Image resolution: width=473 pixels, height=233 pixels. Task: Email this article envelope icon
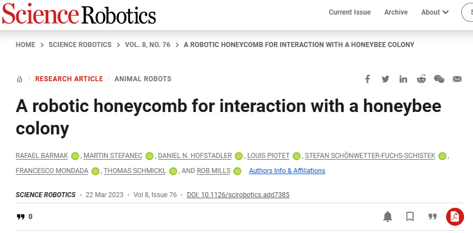pos(457,79)
